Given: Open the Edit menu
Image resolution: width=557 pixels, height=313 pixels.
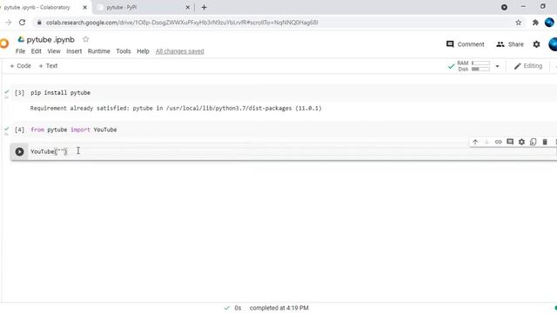Looking at the screenshot, I should pos(36,51).
